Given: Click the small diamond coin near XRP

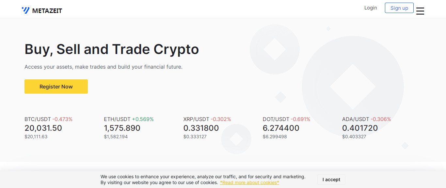Looking at the screenshot, I should point(236,139).
